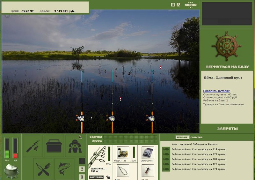Viewport: 255px width, 180px height.
Task: Click the fish icon beside 281 грамм entry
Action: coord(166,159)
